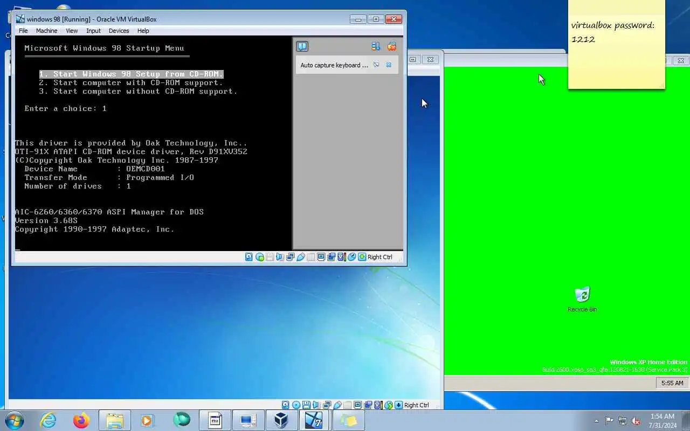This screenshot has height=431, width=690.
Task: Launch Internet Explorer from taskbar
Action: click(x=49, y=420)
